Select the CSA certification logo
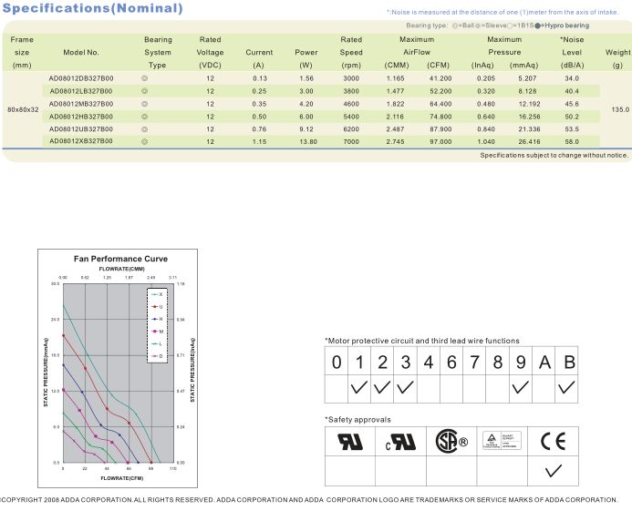 point(451,441)
